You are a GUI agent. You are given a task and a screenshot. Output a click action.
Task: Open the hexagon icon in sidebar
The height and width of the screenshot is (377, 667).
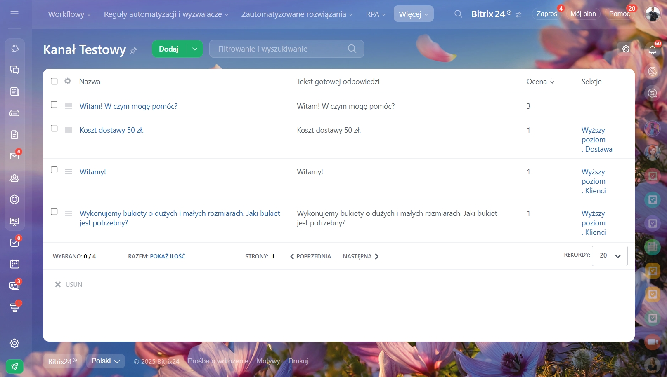(14, 199)
